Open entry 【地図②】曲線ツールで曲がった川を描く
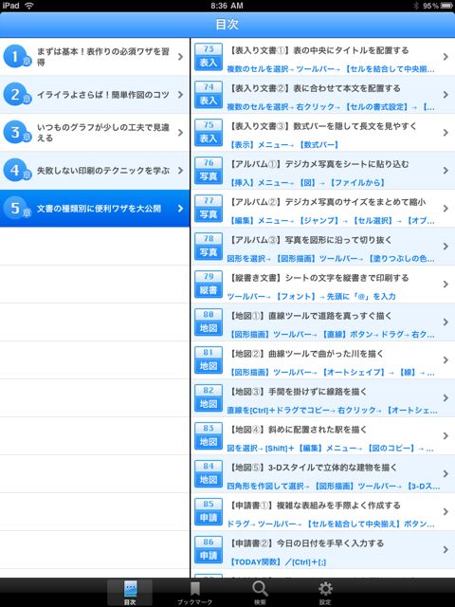This screenshot has width=455, height=607. pyautogui.click(x=322, y=360)
